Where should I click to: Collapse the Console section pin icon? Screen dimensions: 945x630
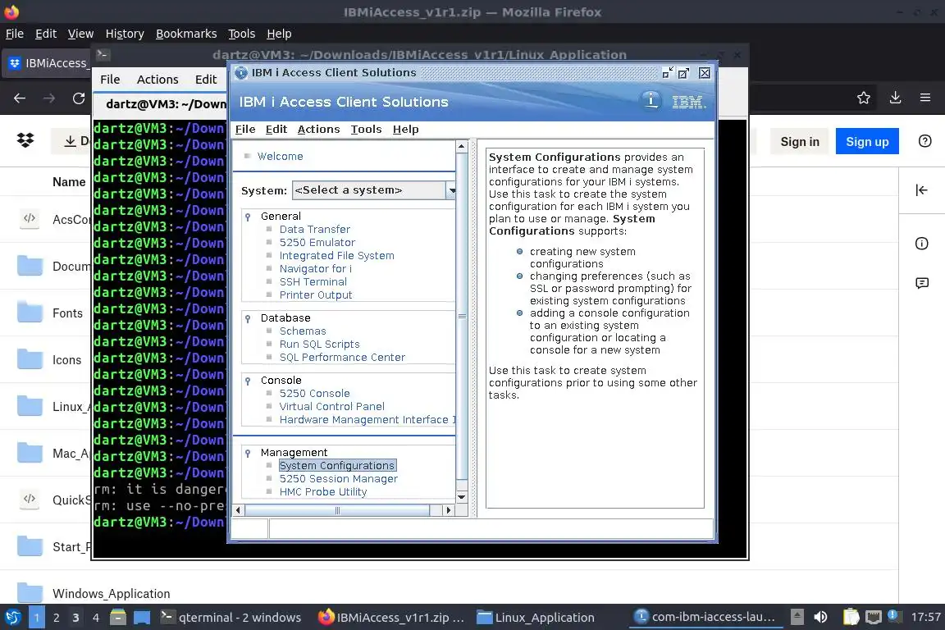248,381
